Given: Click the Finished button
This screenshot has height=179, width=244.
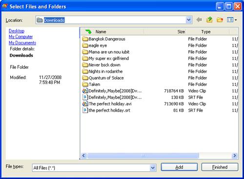Looking at the screenshot, I should 220,167.
